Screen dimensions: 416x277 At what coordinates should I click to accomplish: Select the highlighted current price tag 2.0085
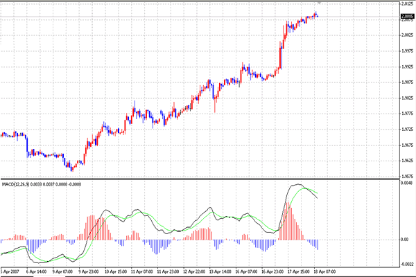pos(408,17)
